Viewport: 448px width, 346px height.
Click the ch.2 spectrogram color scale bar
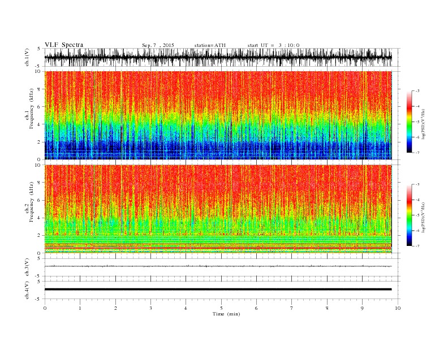[410, 215]
